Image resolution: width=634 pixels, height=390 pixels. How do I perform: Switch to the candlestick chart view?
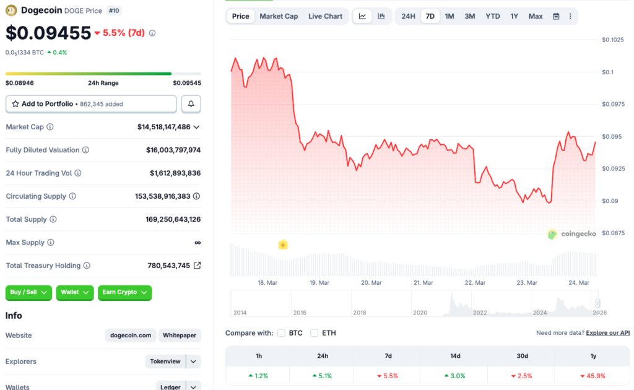[x=382, y=16]
